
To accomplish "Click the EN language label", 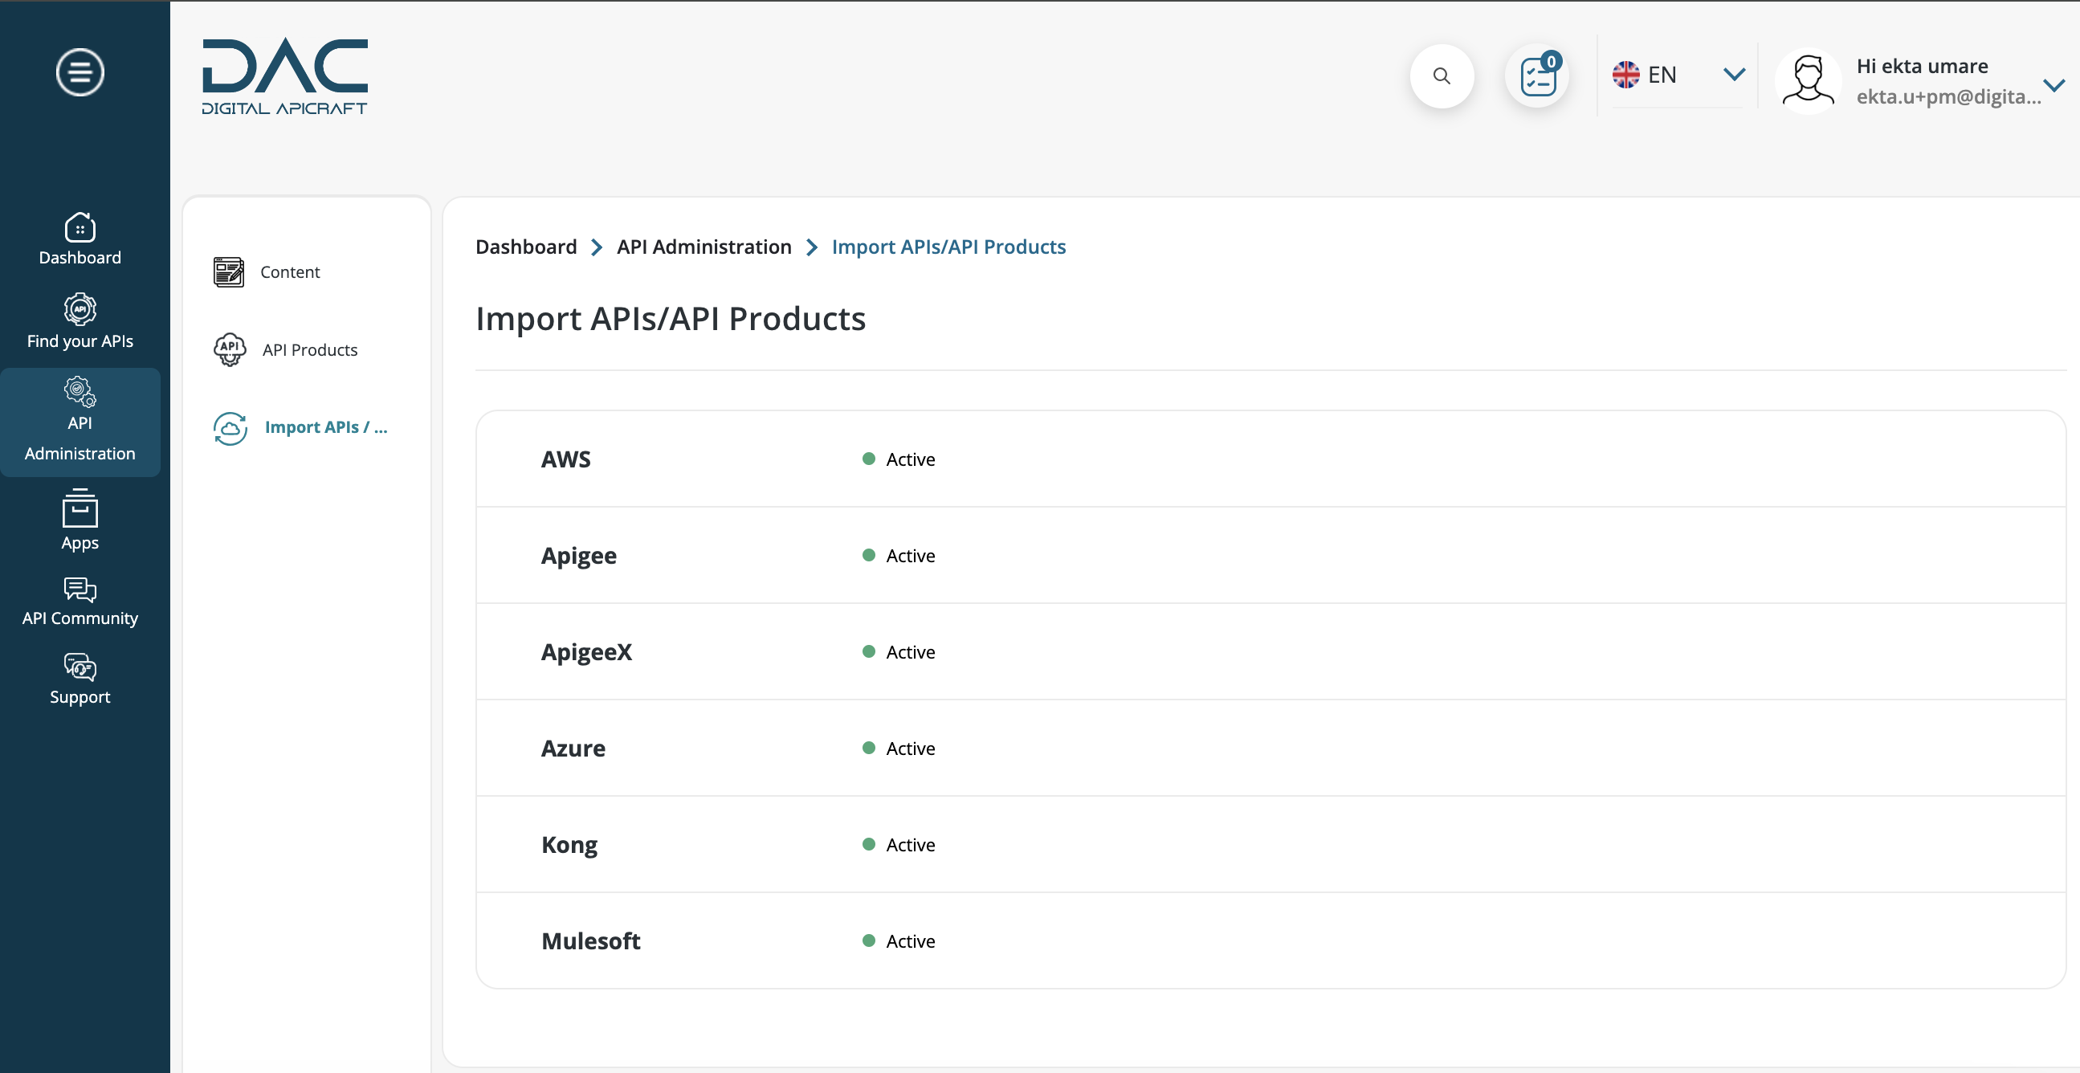I will (x=1662, y=75).
